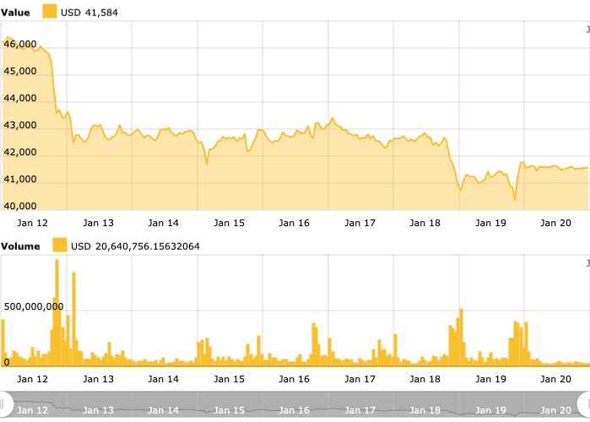Click the lowest price dip before Jan 20
The image size is (590, 422).
pos(515,199)
